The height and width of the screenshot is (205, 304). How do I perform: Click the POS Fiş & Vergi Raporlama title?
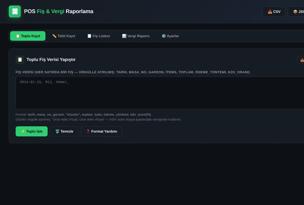point(59,11)
